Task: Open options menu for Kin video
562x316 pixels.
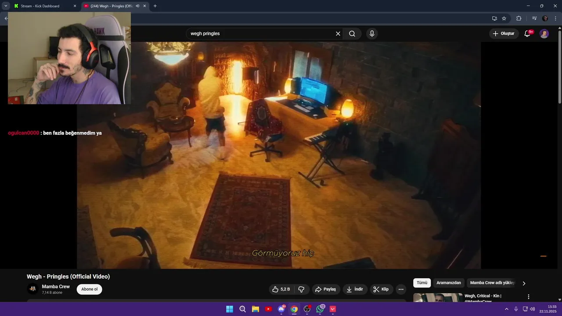Action: tap(529, 297)
